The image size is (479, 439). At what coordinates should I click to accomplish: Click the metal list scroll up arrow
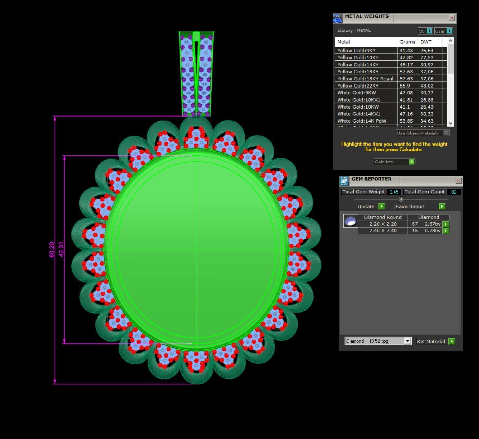pos(451,41)
